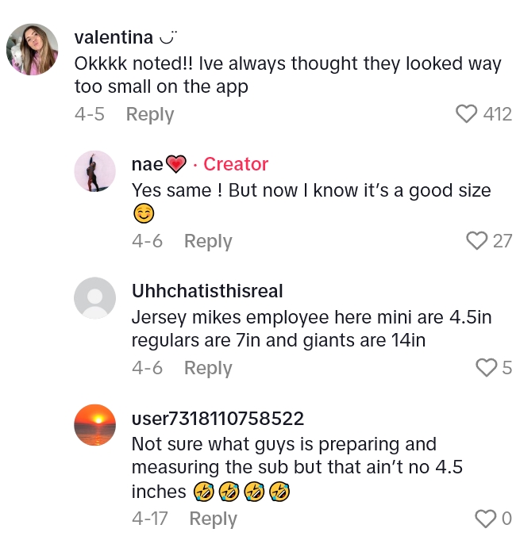Click the 'ain't no 4.5 inches' comment text

pyautogui.click(x=295, y=467)
